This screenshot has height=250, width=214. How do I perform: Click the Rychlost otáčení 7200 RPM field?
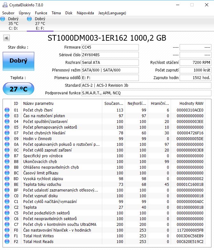point(195,63)
